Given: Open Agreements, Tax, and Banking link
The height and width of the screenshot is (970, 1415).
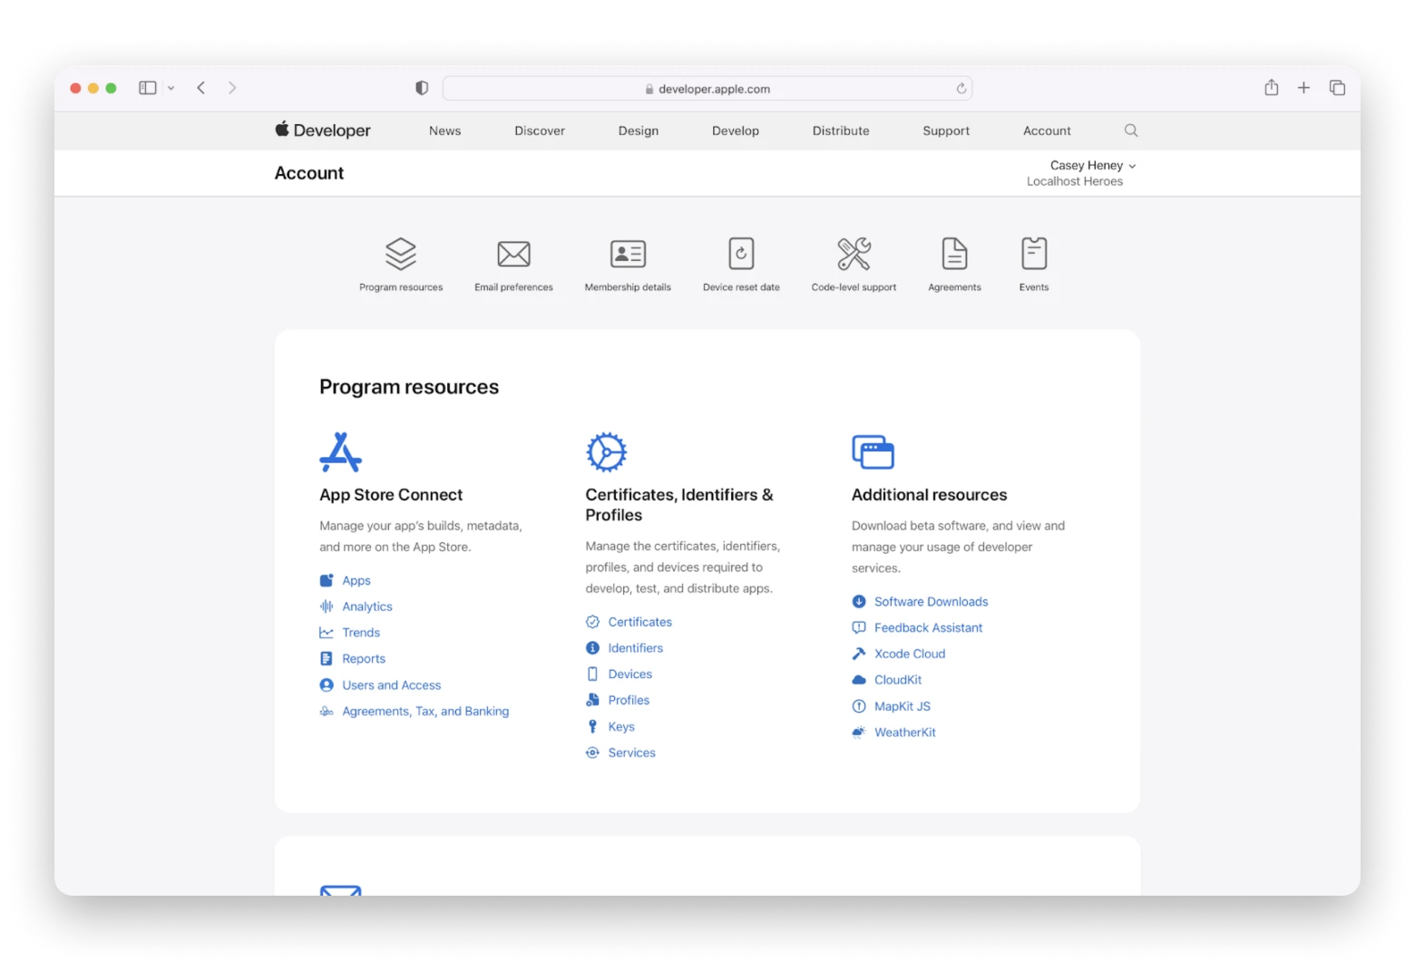Looking at the screenshot, I should click(425, 712).
